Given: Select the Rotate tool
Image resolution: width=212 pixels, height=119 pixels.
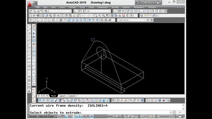Looking at the screenshot, I should pyautogui.click(x=34, y=48).
